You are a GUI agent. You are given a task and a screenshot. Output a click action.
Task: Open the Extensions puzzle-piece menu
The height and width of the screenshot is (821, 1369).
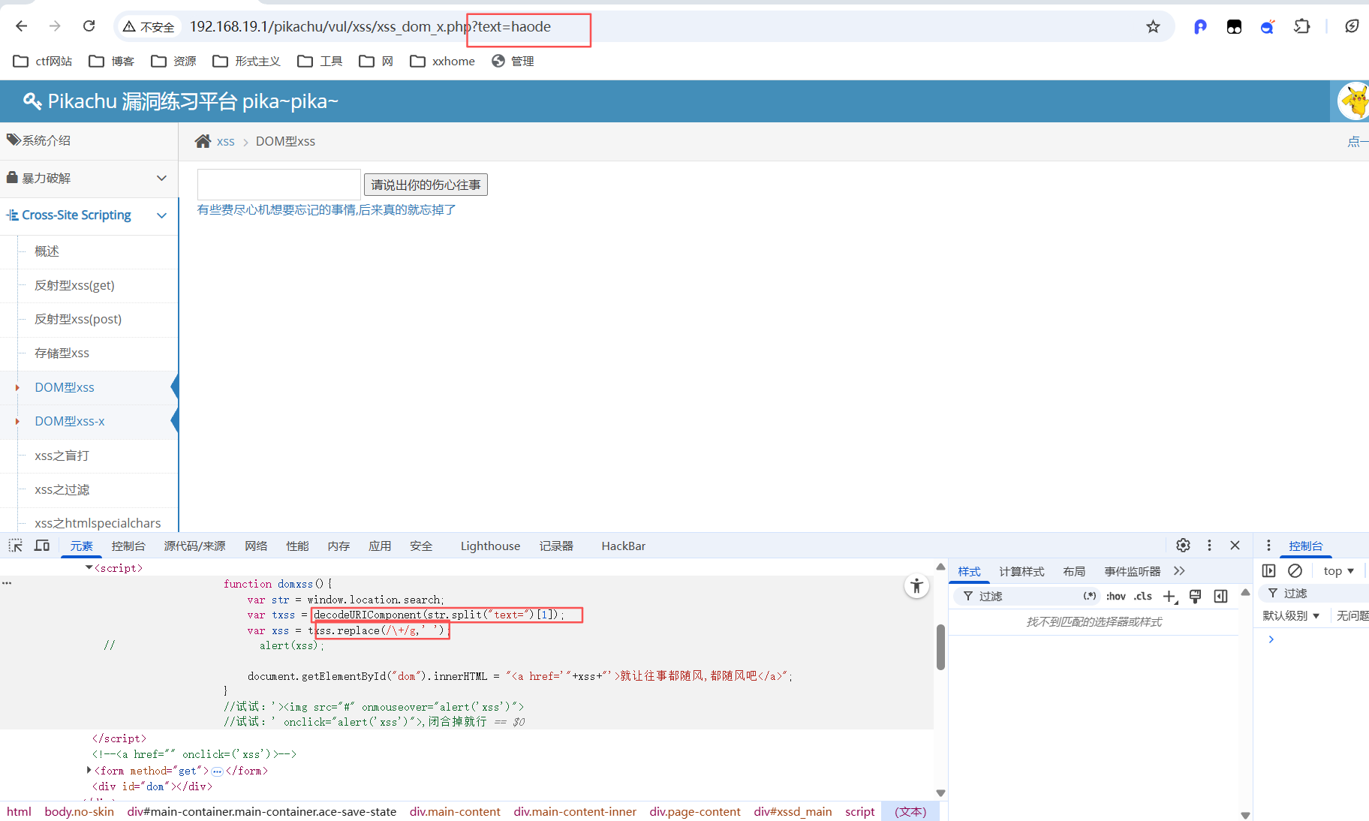[x=1301, y=27]
